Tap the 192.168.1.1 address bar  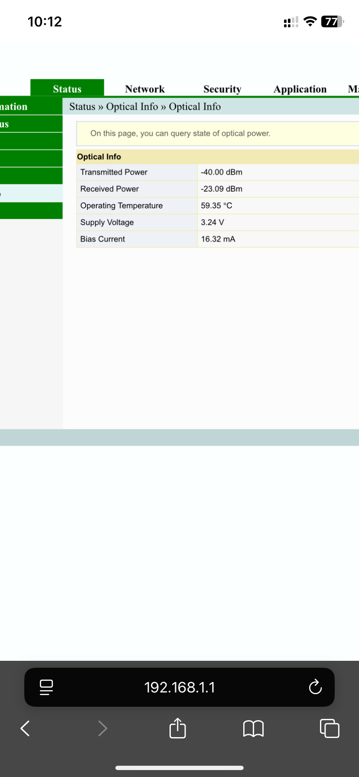[179, 687]
